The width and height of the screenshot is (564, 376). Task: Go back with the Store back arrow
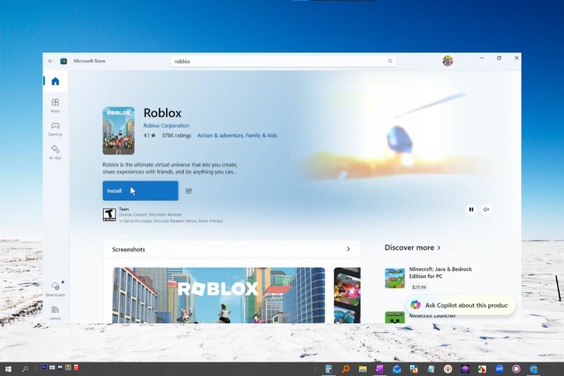pyautogui.click(x=50, y=61)
